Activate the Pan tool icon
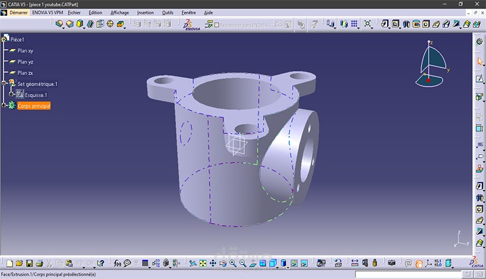Screen dimensions: 486x279 [213, 263]
